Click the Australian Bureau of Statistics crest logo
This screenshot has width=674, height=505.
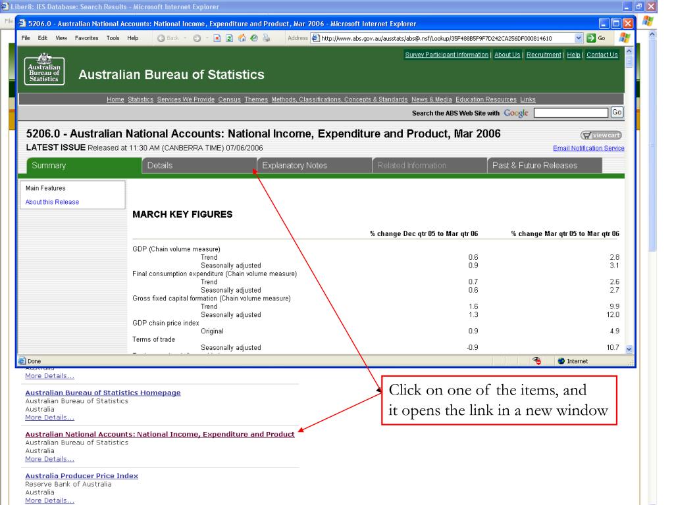click(x=44, y=69)
